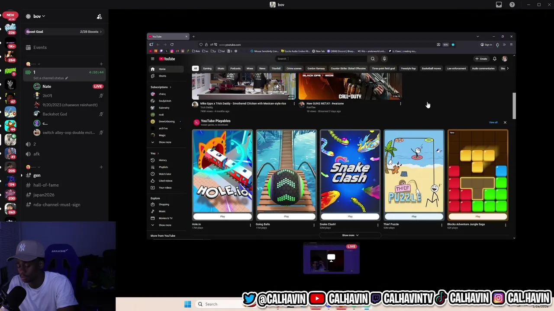Open Discord help question mark icon
Image resolution: width=554 pixels, height=311 pixels.
coord(512,5)
